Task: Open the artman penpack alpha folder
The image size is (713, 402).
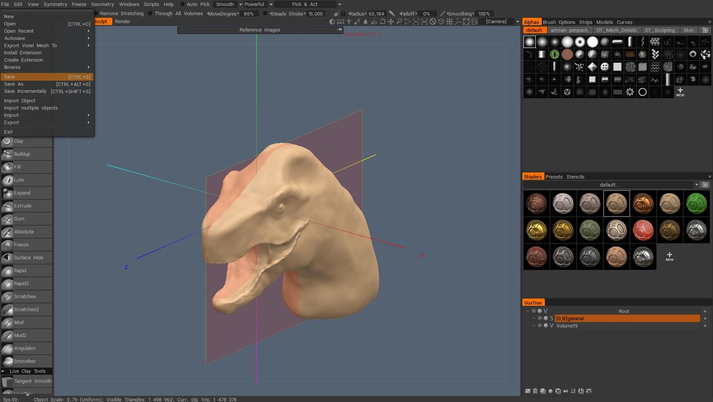Action: [x=569, y=30]
